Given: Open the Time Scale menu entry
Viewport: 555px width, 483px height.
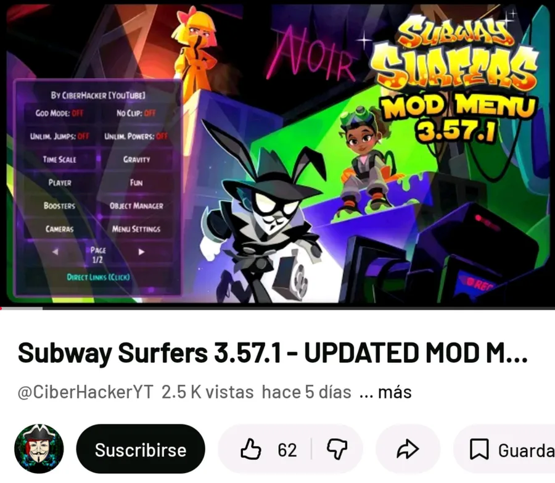Looking at the screenshot, I should coord(59,159).
